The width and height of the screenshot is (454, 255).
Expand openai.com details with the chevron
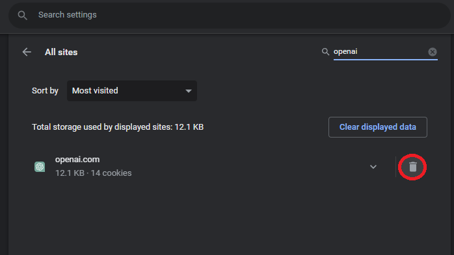[373, 167]
